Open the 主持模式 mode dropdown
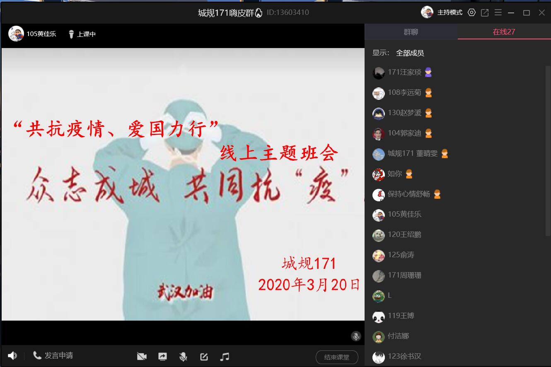Viewport: 551px width, 367px height. pyautogui.click(x=450, y=12)
